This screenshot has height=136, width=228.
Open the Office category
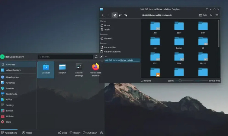coord(18,99)
